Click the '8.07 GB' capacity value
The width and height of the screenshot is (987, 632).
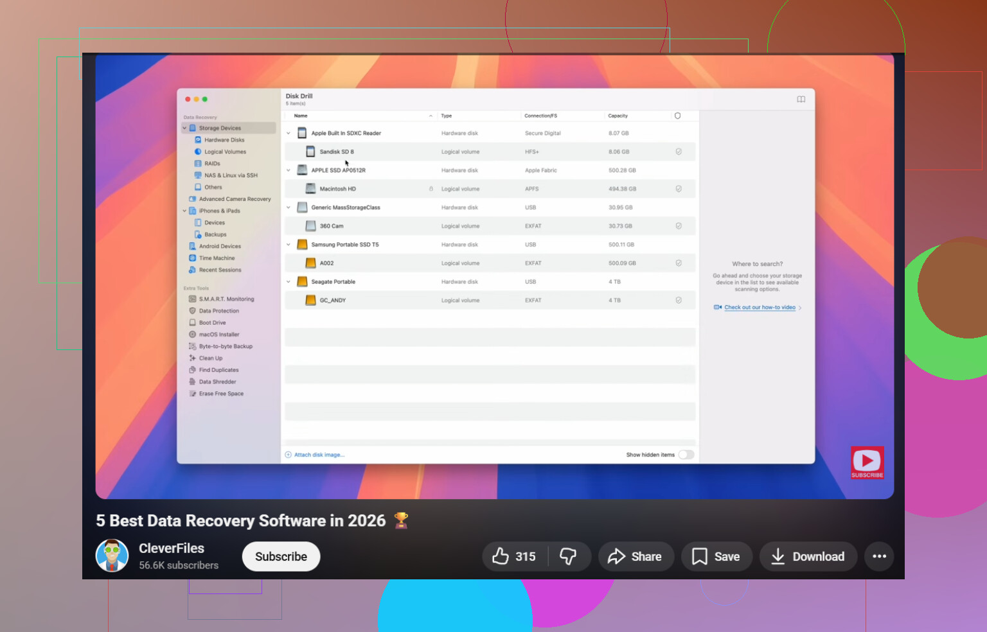pyautogui.click(x=619, y=134)
